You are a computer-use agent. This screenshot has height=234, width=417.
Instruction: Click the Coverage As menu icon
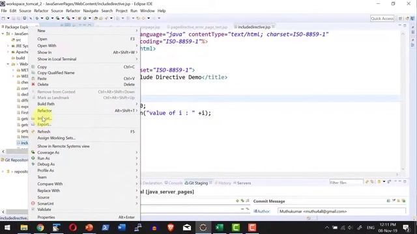(33, 152)
